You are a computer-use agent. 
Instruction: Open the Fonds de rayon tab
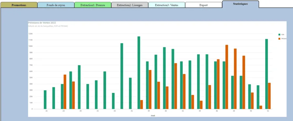click(56, 5)
